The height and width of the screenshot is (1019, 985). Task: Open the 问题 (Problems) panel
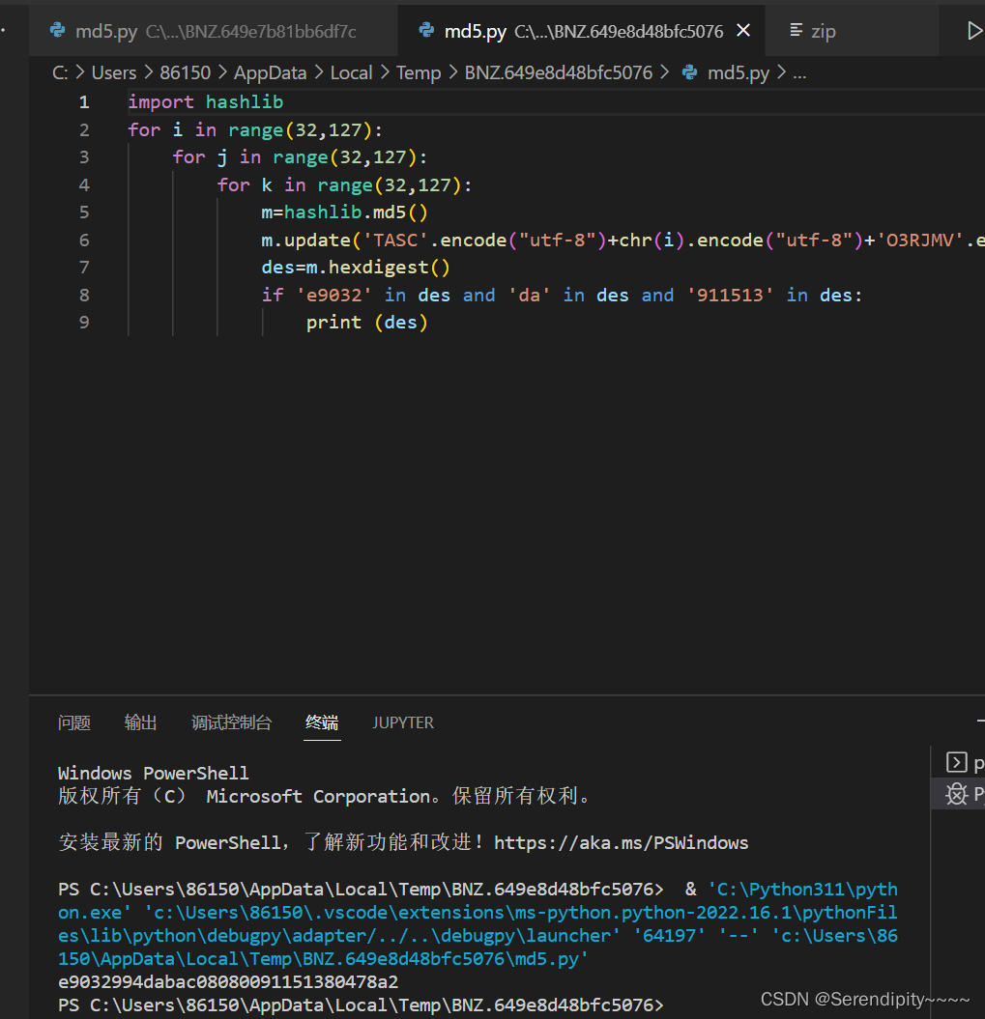[x=74, y=722]
